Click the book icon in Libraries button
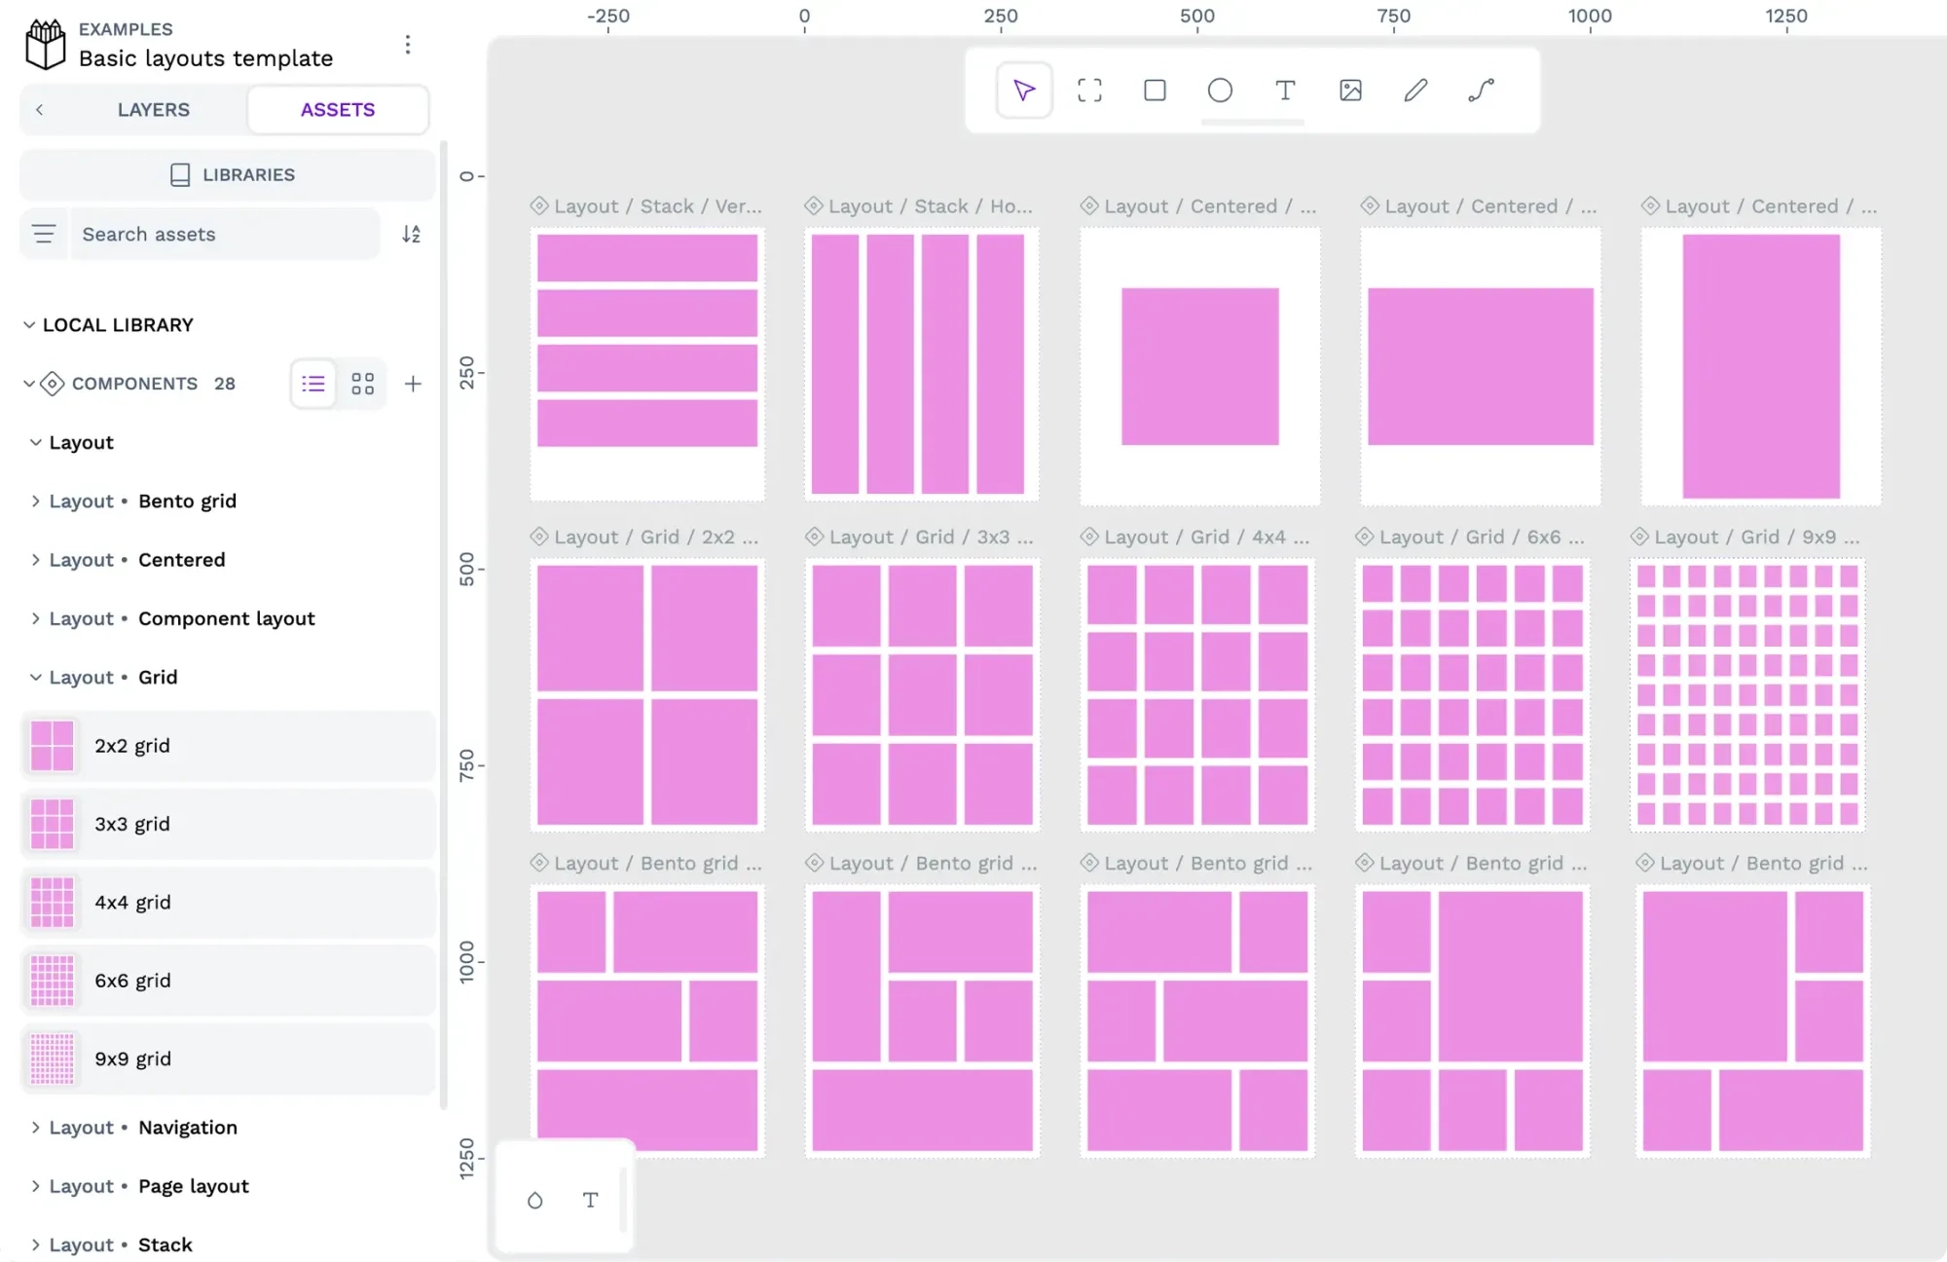The width and height of the screenshot is (1947, 1262). point(180,175)
